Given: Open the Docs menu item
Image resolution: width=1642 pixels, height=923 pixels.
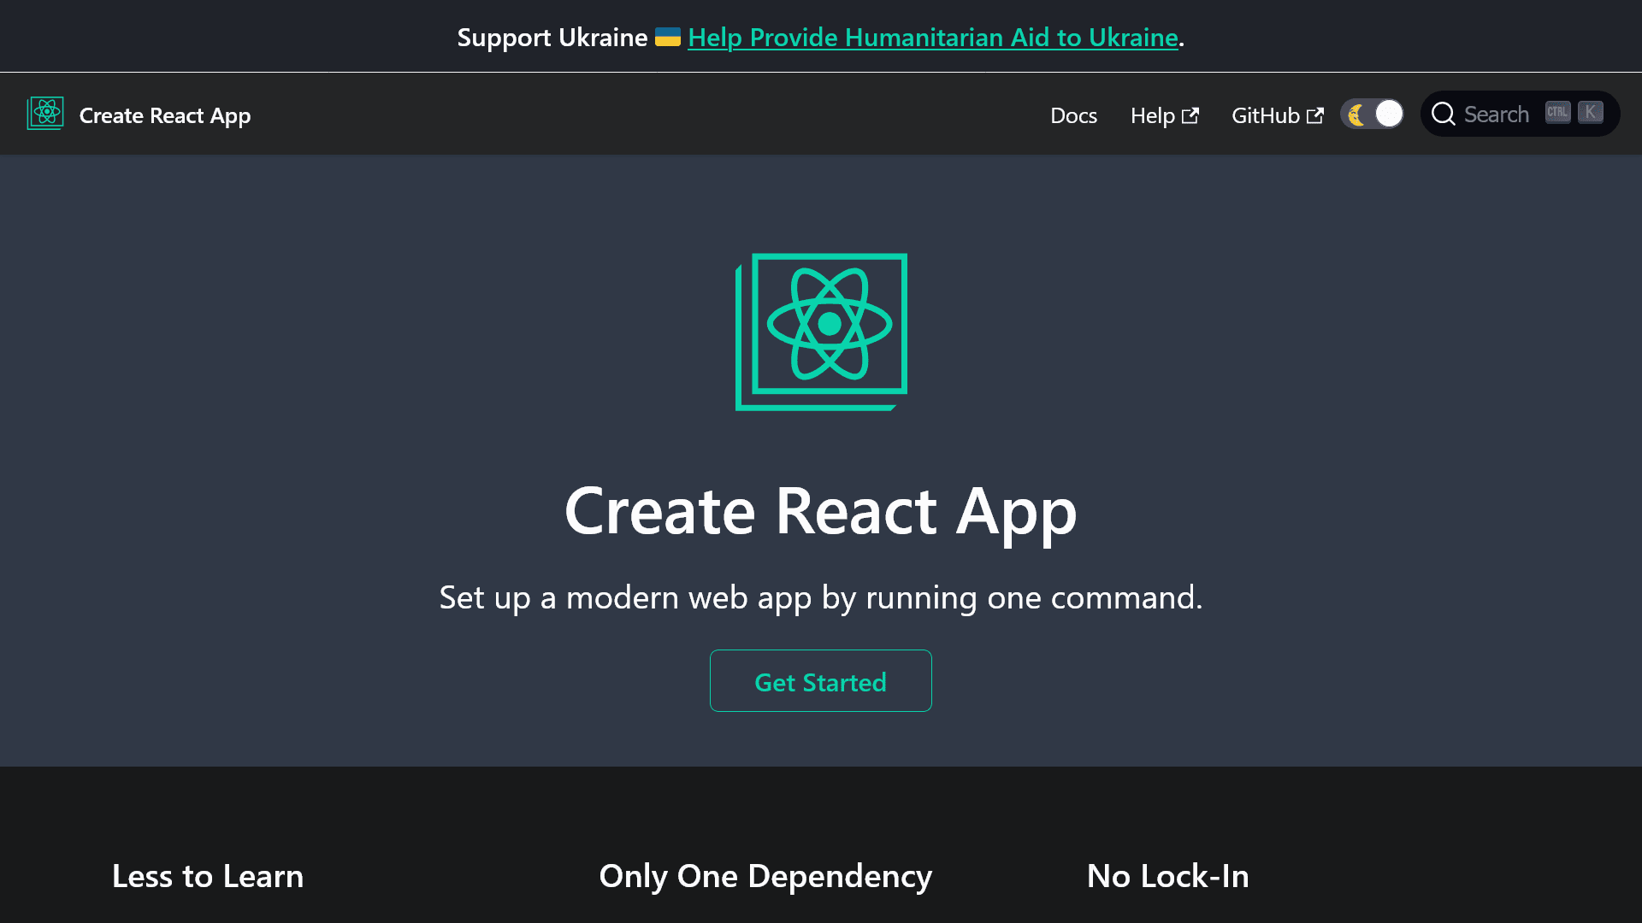Looking at the screenshot, I should point(1073,115).
